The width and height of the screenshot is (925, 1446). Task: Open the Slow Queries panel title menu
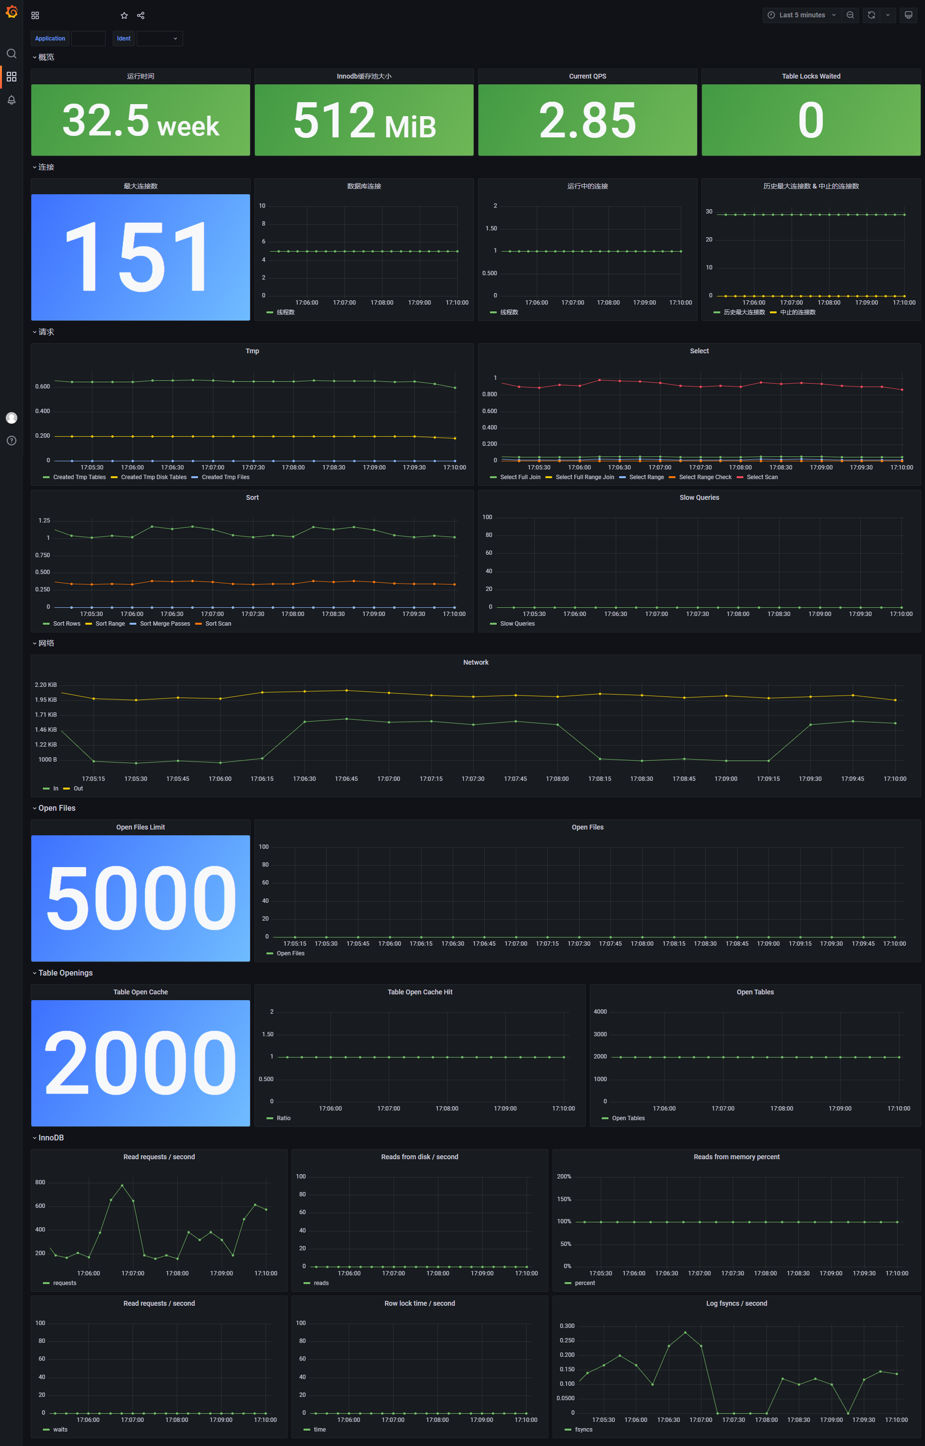699,497
